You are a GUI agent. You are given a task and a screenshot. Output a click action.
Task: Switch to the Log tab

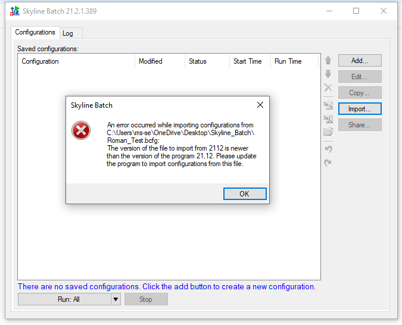[x=68, y=33]
